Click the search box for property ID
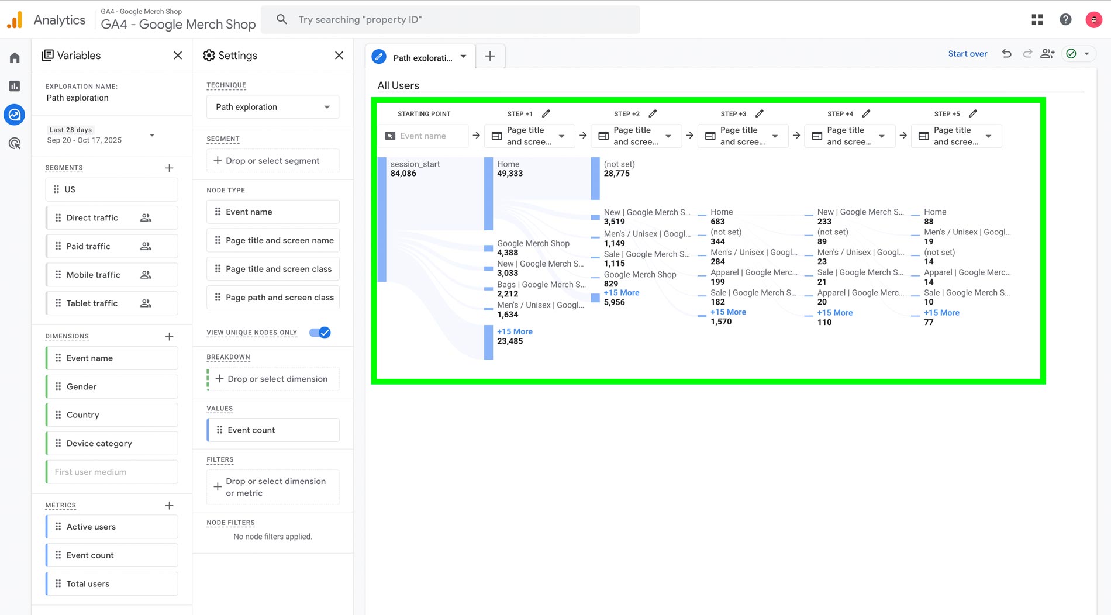This screenshot has height=615, width=1111. pyautogui.click(x=450, y=19)
